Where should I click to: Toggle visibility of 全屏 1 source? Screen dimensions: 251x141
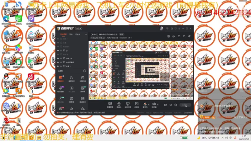pos(58,66)
